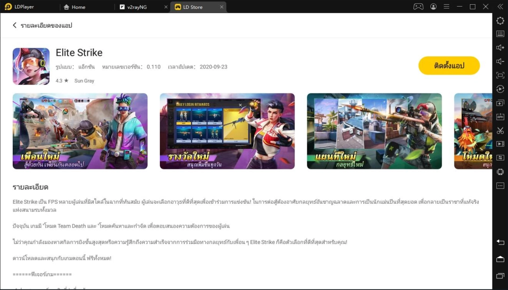The image size is (508, 290).
Task: Click the yellow install app button
Action: coord(449,66)
